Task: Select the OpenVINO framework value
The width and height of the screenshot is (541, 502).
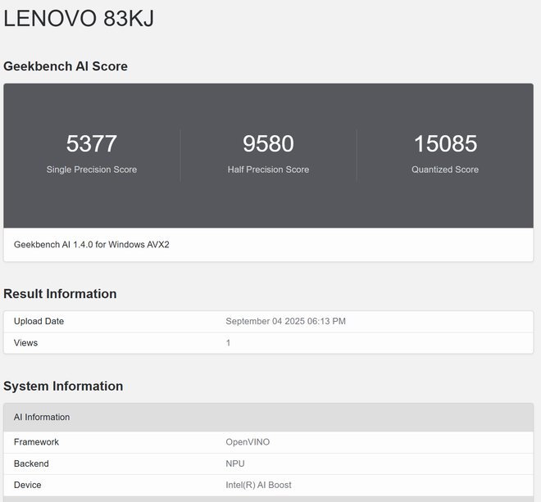Action: (x=248, y=442)
